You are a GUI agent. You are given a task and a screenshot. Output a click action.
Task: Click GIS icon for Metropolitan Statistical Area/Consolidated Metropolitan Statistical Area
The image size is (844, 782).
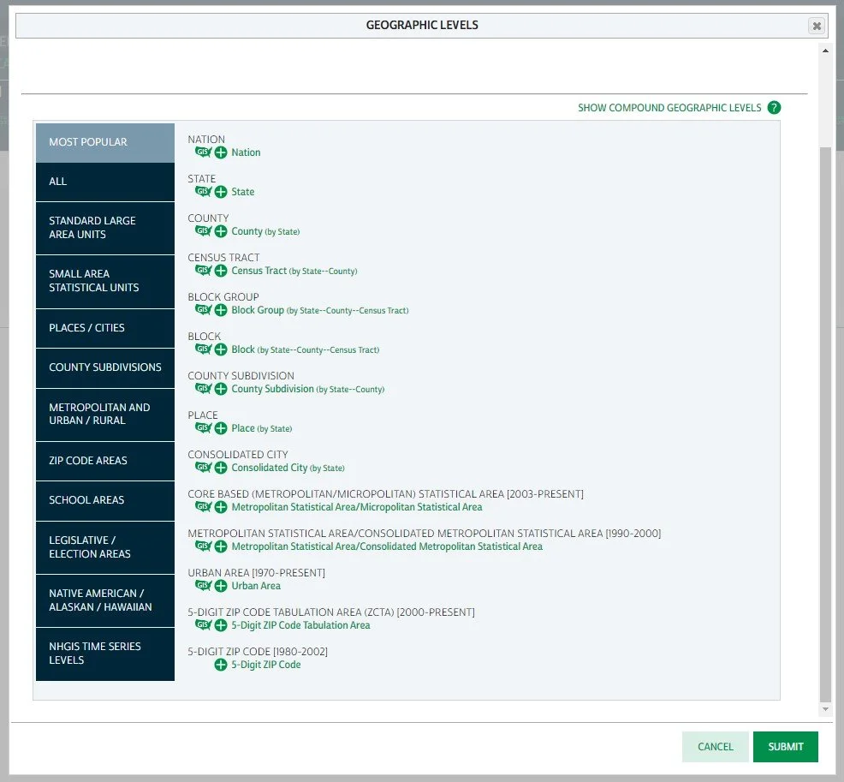(203, 546)
